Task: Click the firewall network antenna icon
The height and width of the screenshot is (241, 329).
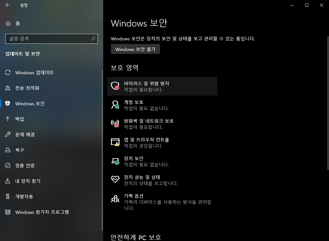Action: coord(115,123)
